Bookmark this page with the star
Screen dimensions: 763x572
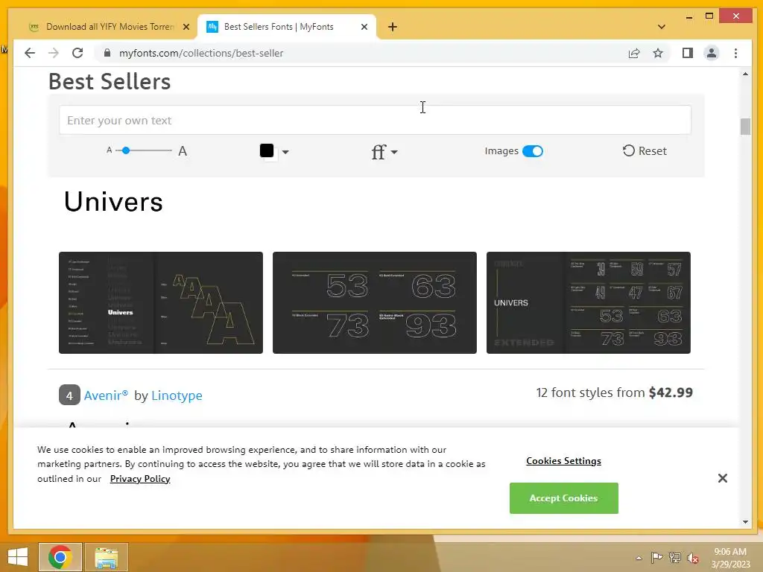[x=658, y=53]
